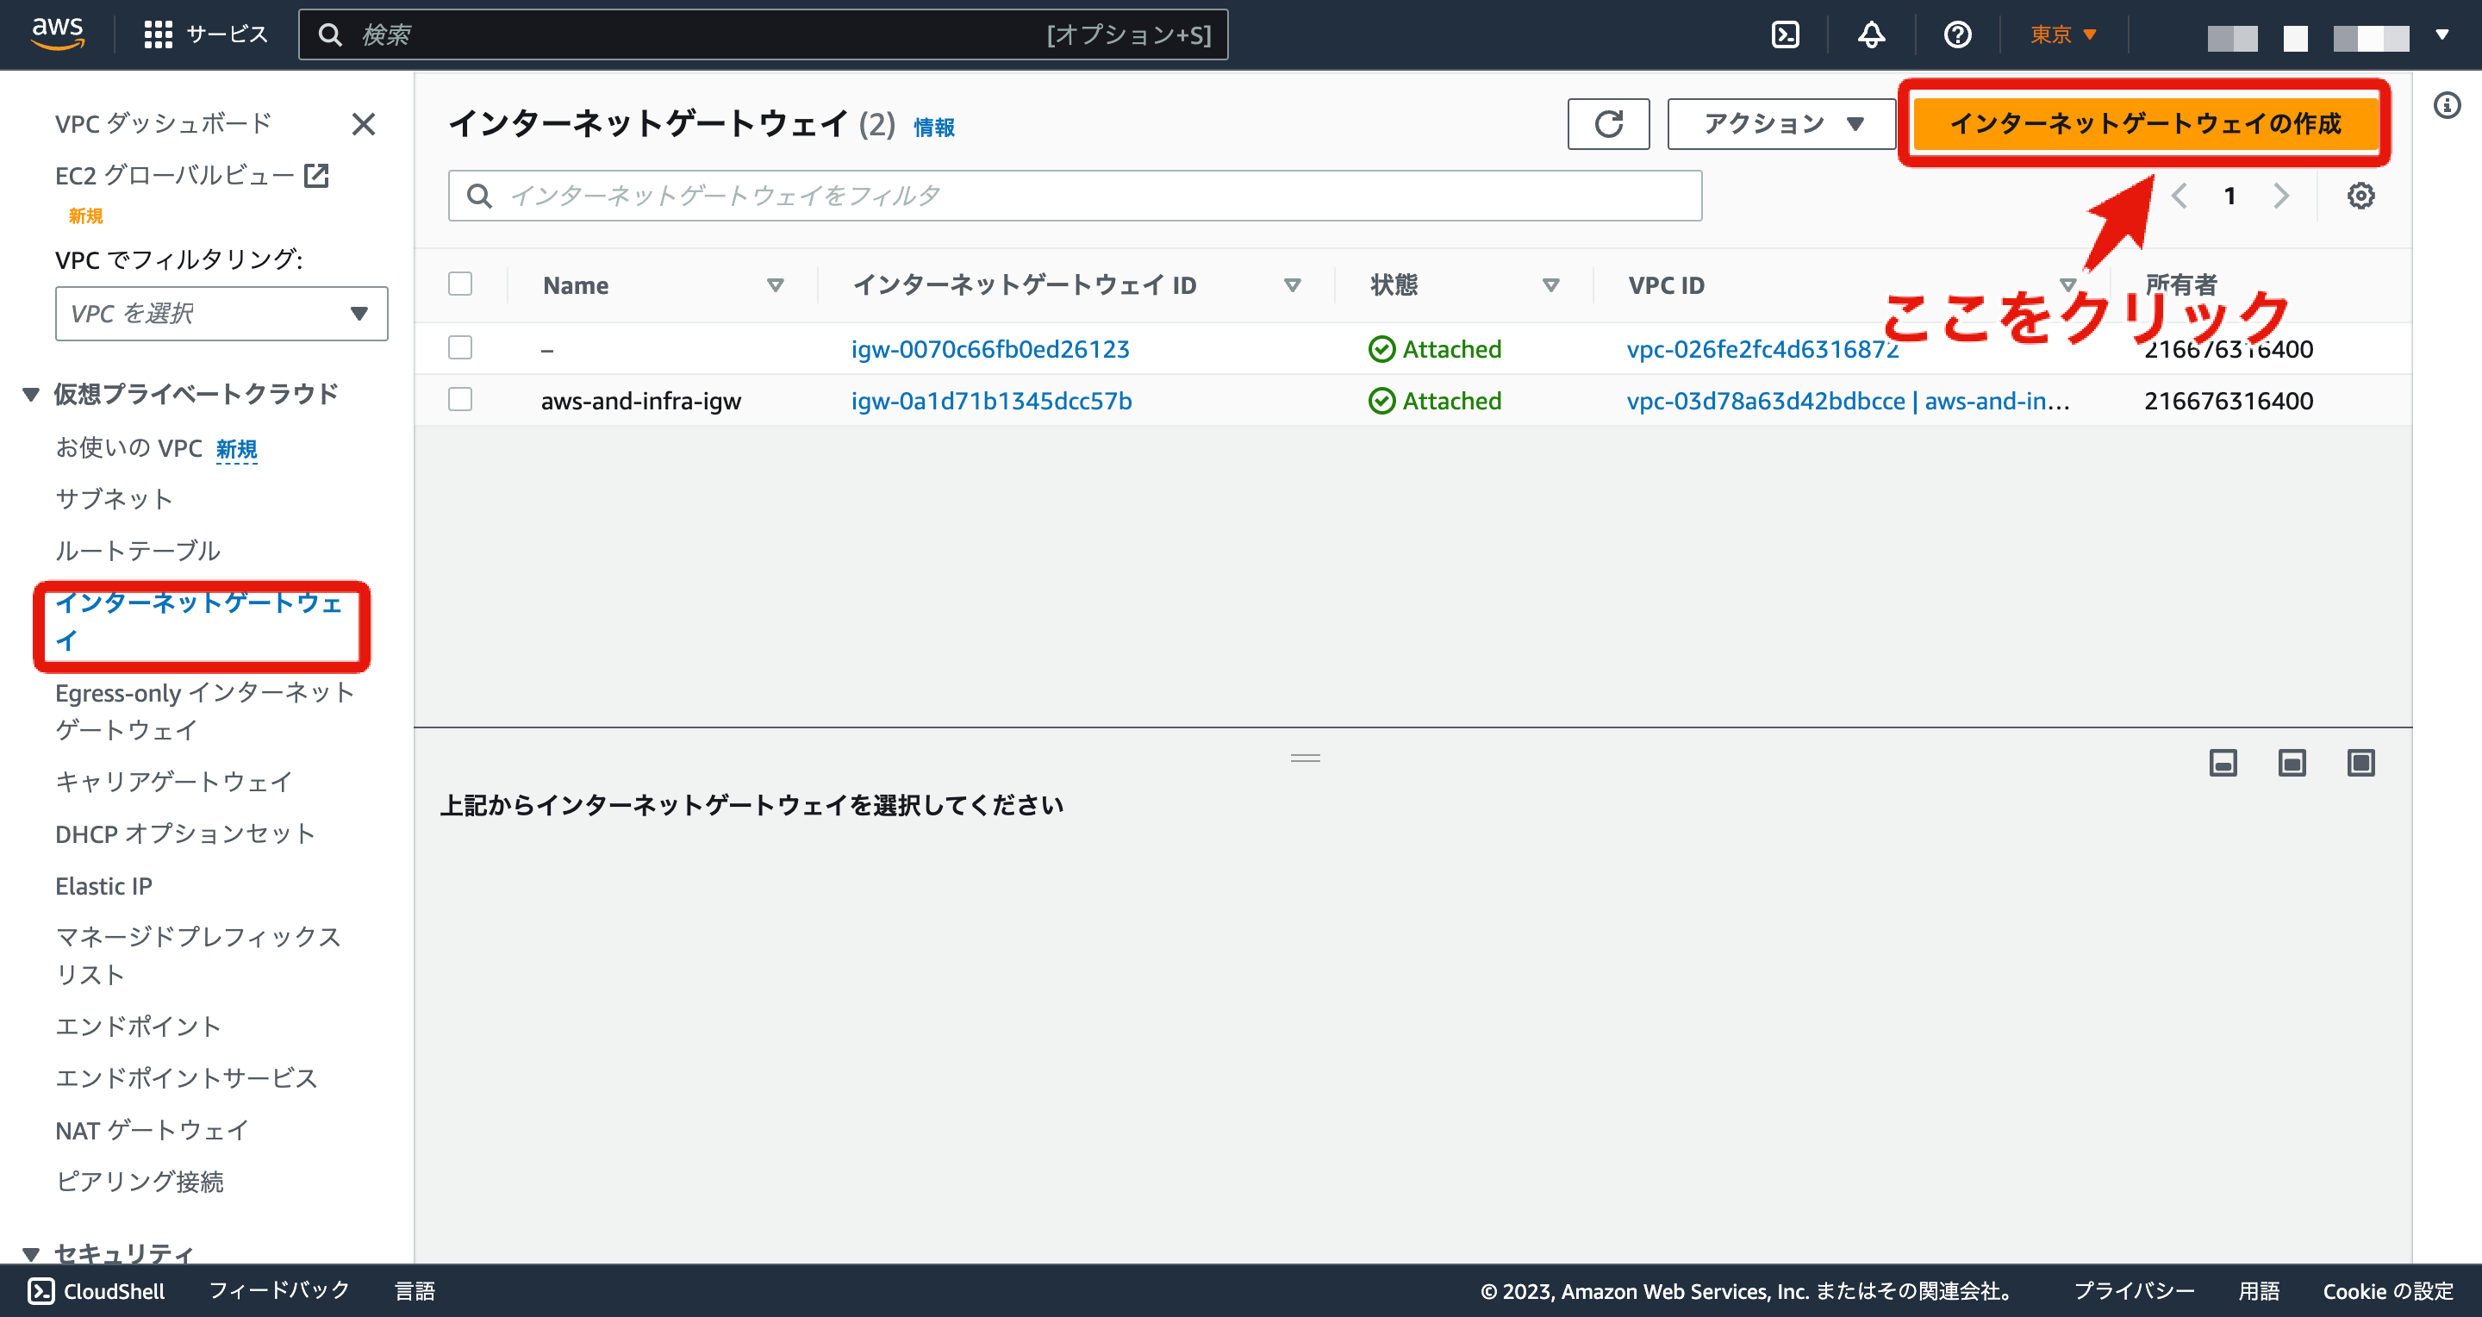The width and height of the screenshot is (2482, 1317).
Task: Check the aws-and-infra-igw row checkbox
Action: (460, 400)
